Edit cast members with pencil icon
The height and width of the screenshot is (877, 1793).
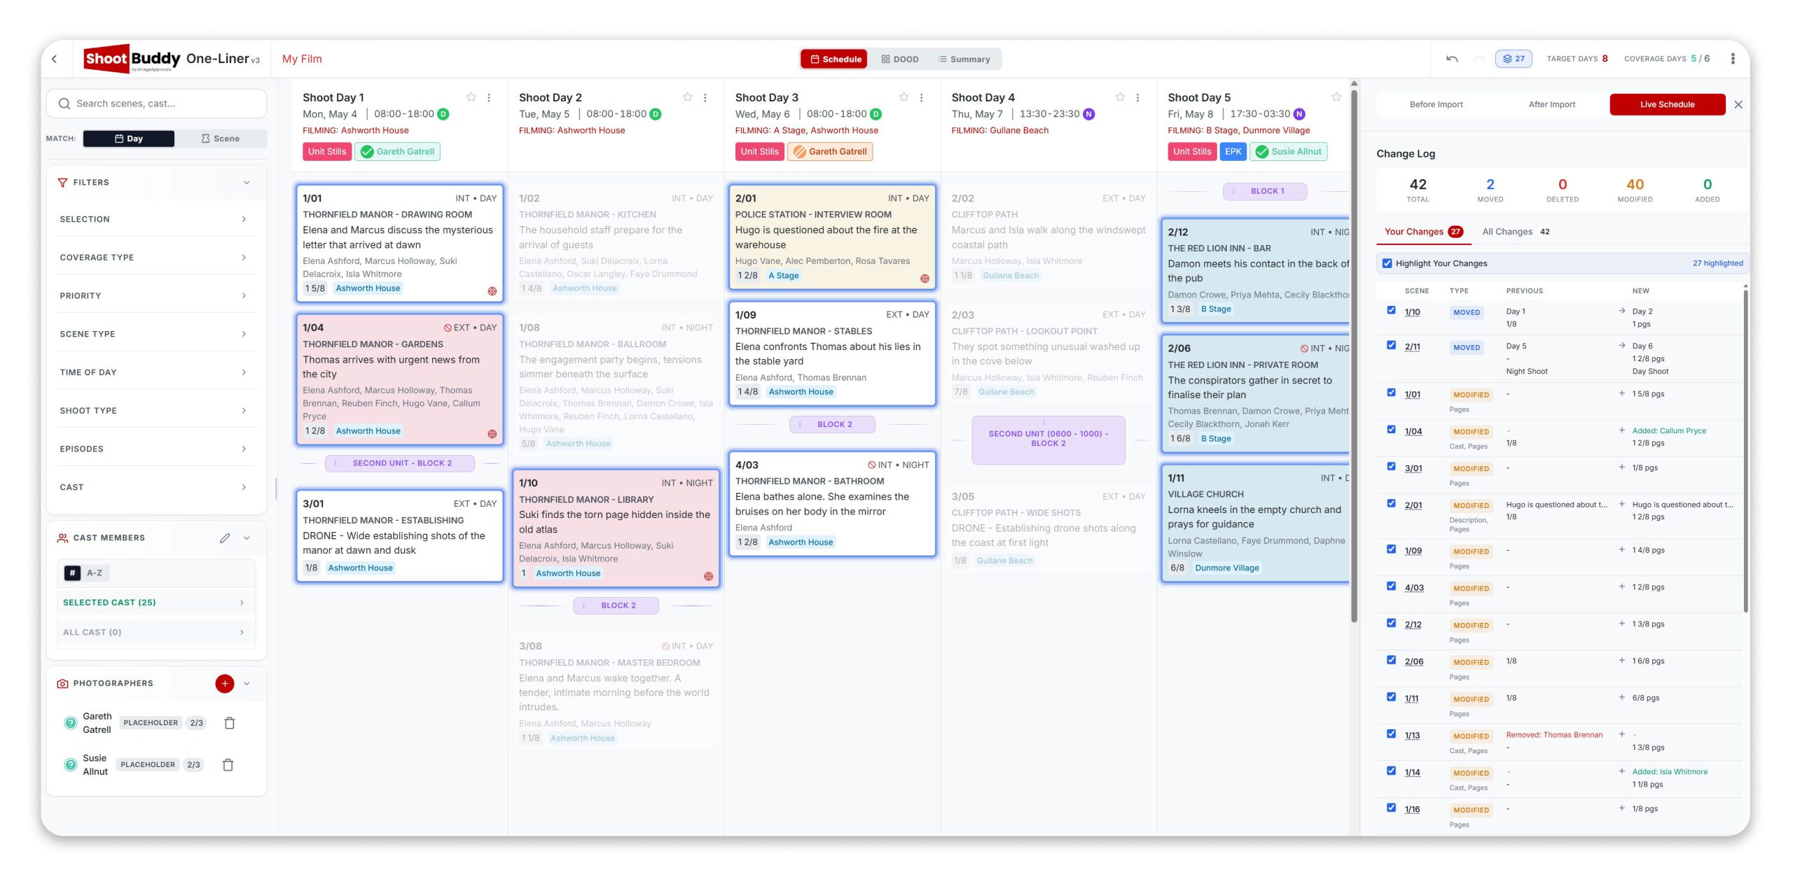225,538
